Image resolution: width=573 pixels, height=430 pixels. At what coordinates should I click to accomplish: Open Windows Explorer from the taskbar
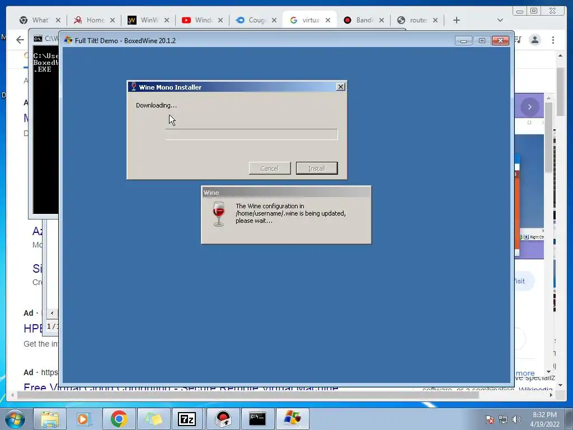(x=50, y=419)
